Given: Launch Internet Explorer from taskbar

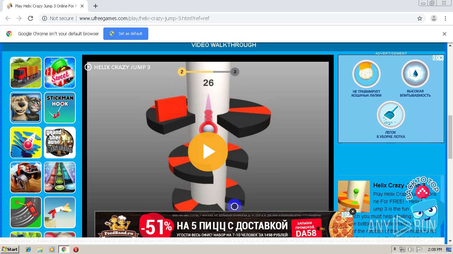Looking at the screenshot, I should pos(28,249).
